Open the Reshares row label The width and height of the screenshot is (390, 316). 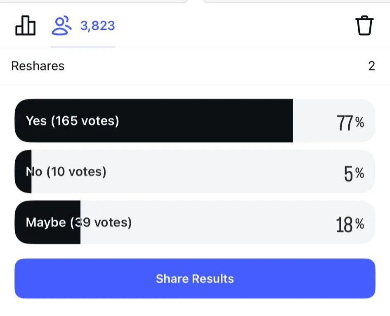[x=38, y=66]
